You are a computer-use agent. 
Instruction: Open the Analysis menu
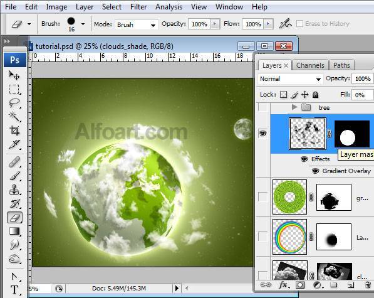[169, 7]
